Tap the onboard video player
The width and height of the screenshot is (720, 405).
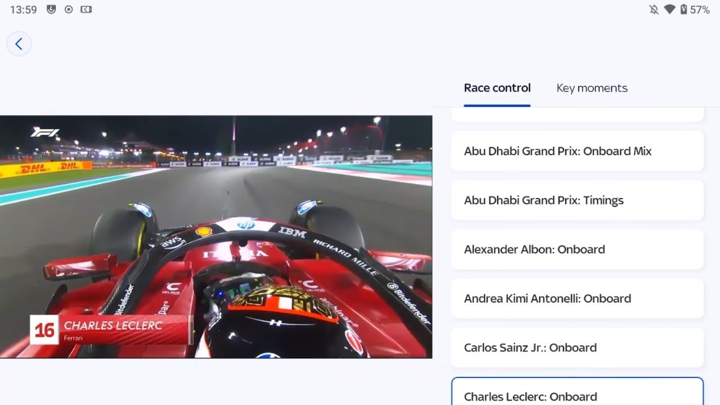coord(216,237)
